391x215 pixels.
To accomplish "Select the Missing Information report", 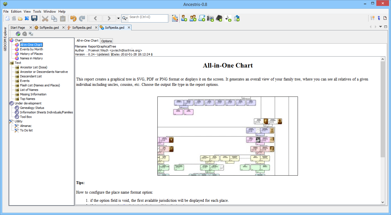I will [33, 94].
